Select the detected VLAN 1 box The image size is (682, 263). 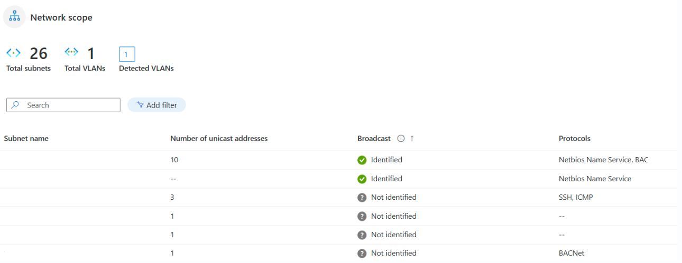click(x=127, y=54)
